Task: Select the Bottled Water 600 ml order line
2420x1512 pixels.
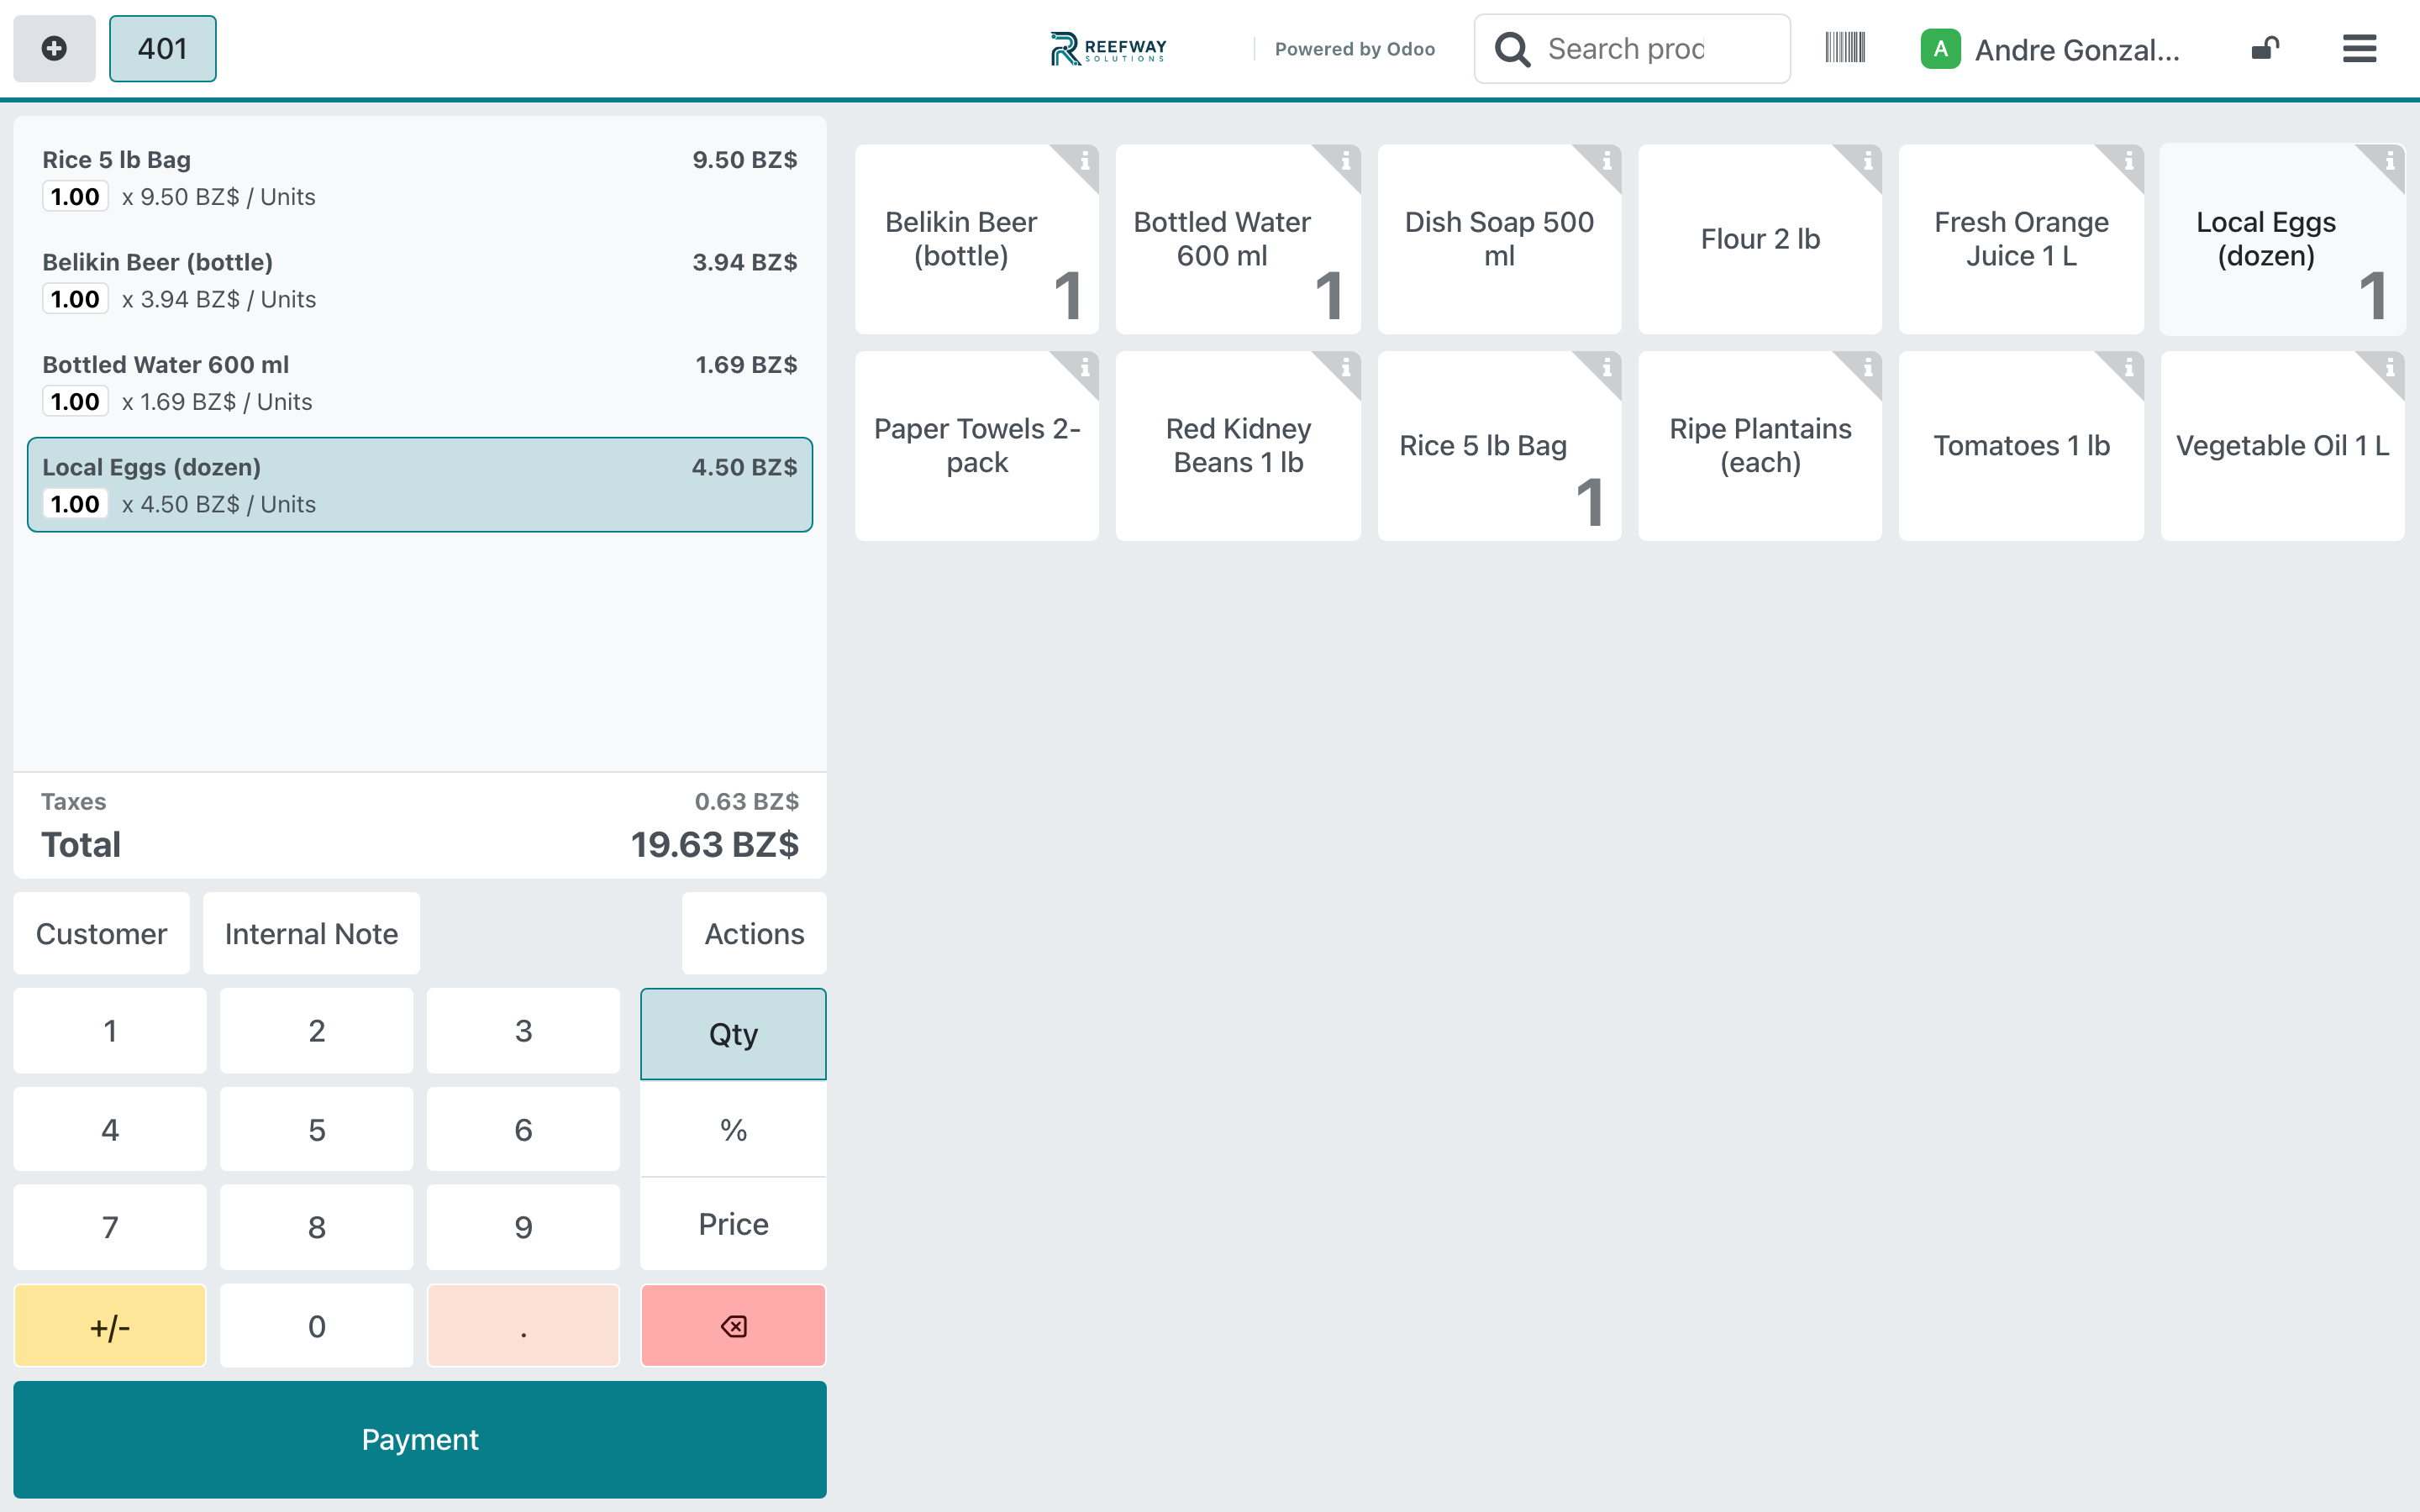Action: click(420, 383)
